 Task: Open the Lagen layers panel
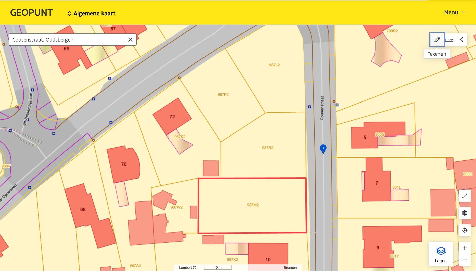(x=440, y=254)
